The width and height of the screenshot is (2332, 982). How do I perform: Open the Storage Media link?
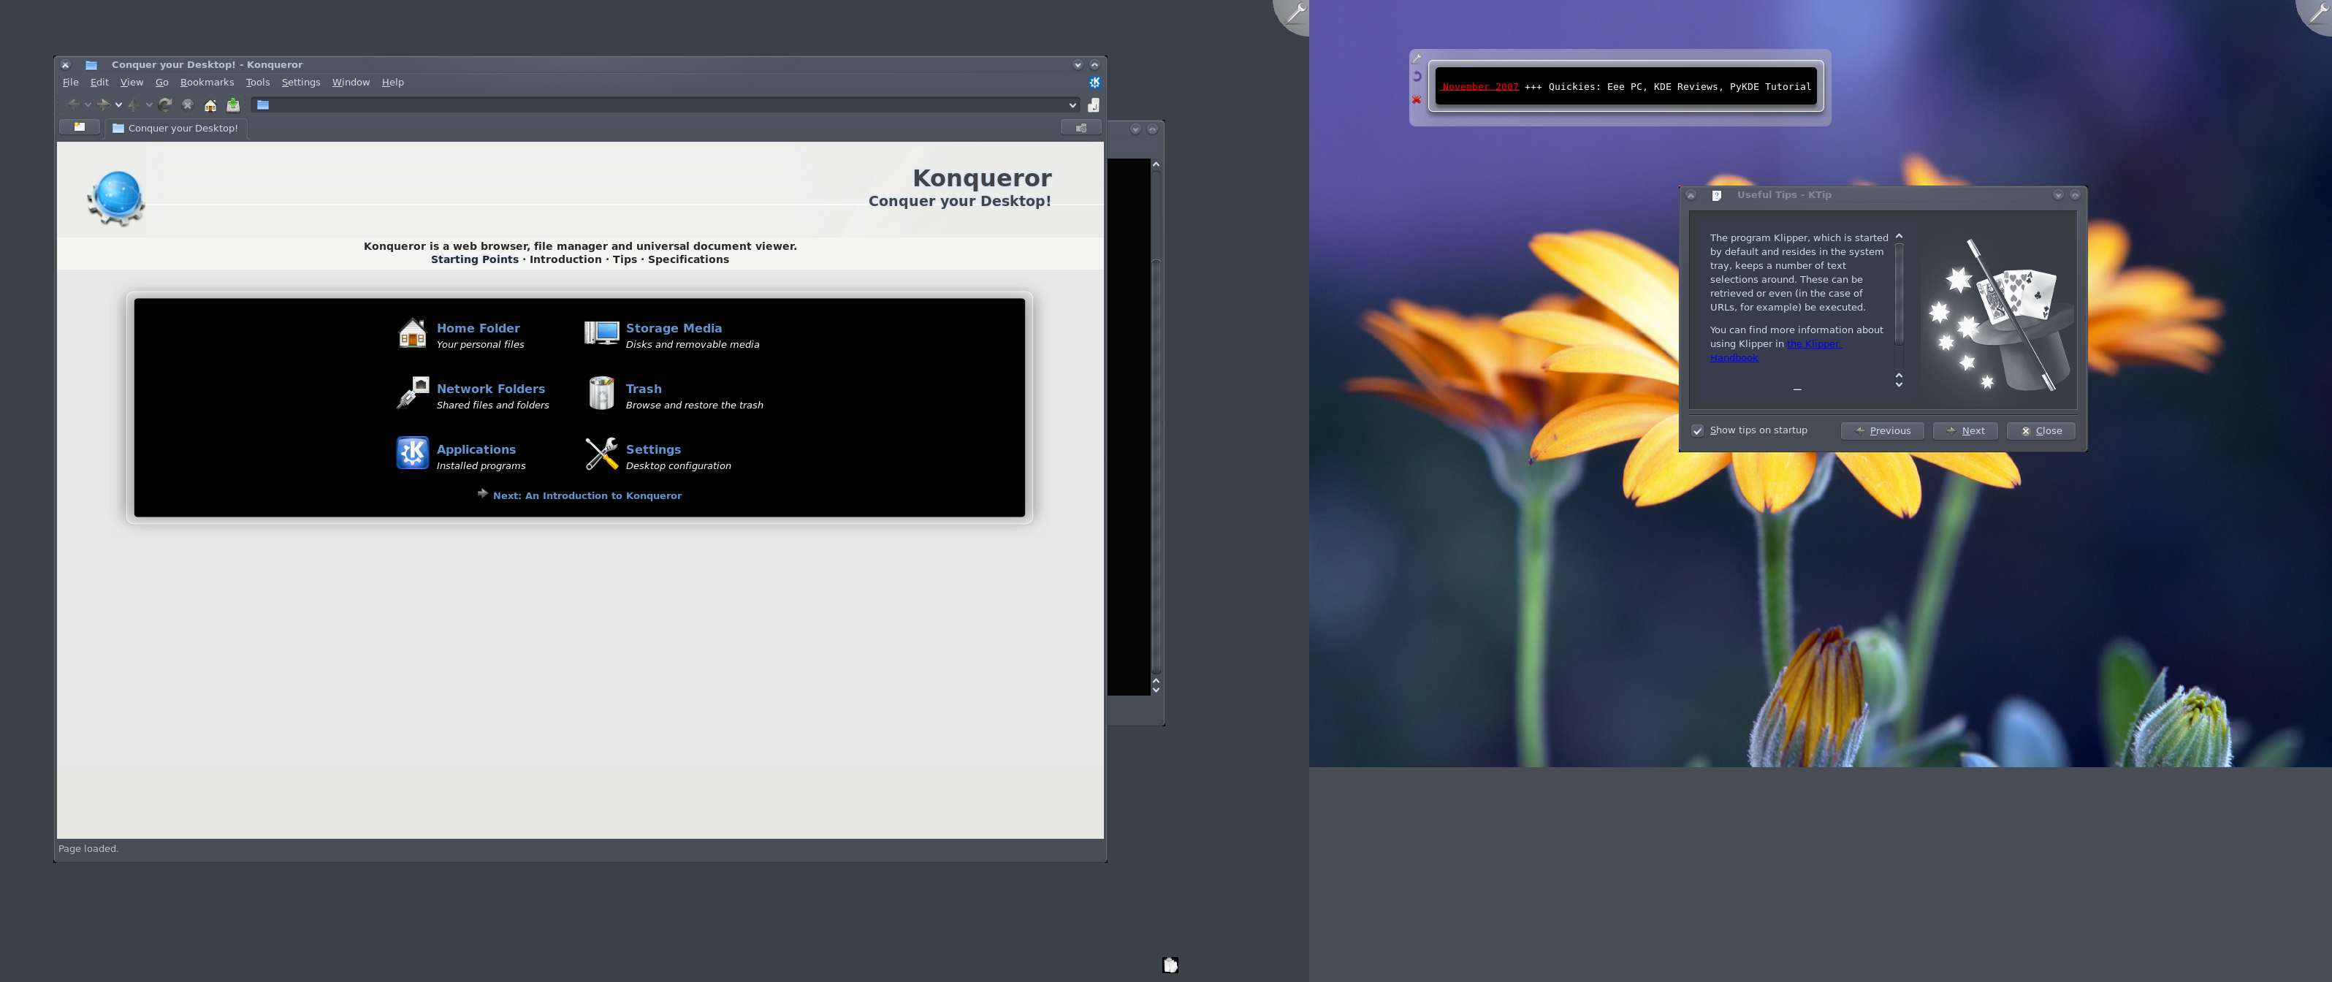pyautogui.click(x=674, y=329)
